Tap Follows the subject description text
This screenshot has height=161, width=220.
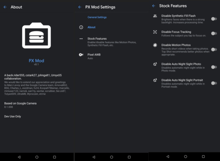[184, 35]
